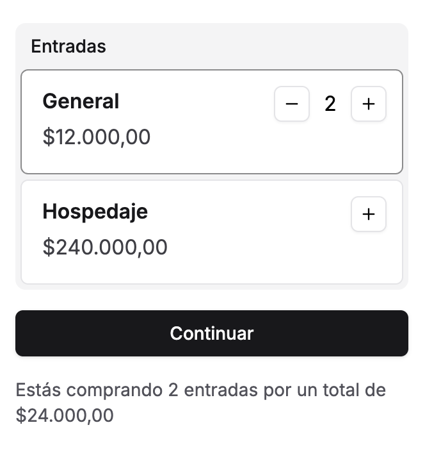Decrease the General ticket quantity

(x=292, y=104)
